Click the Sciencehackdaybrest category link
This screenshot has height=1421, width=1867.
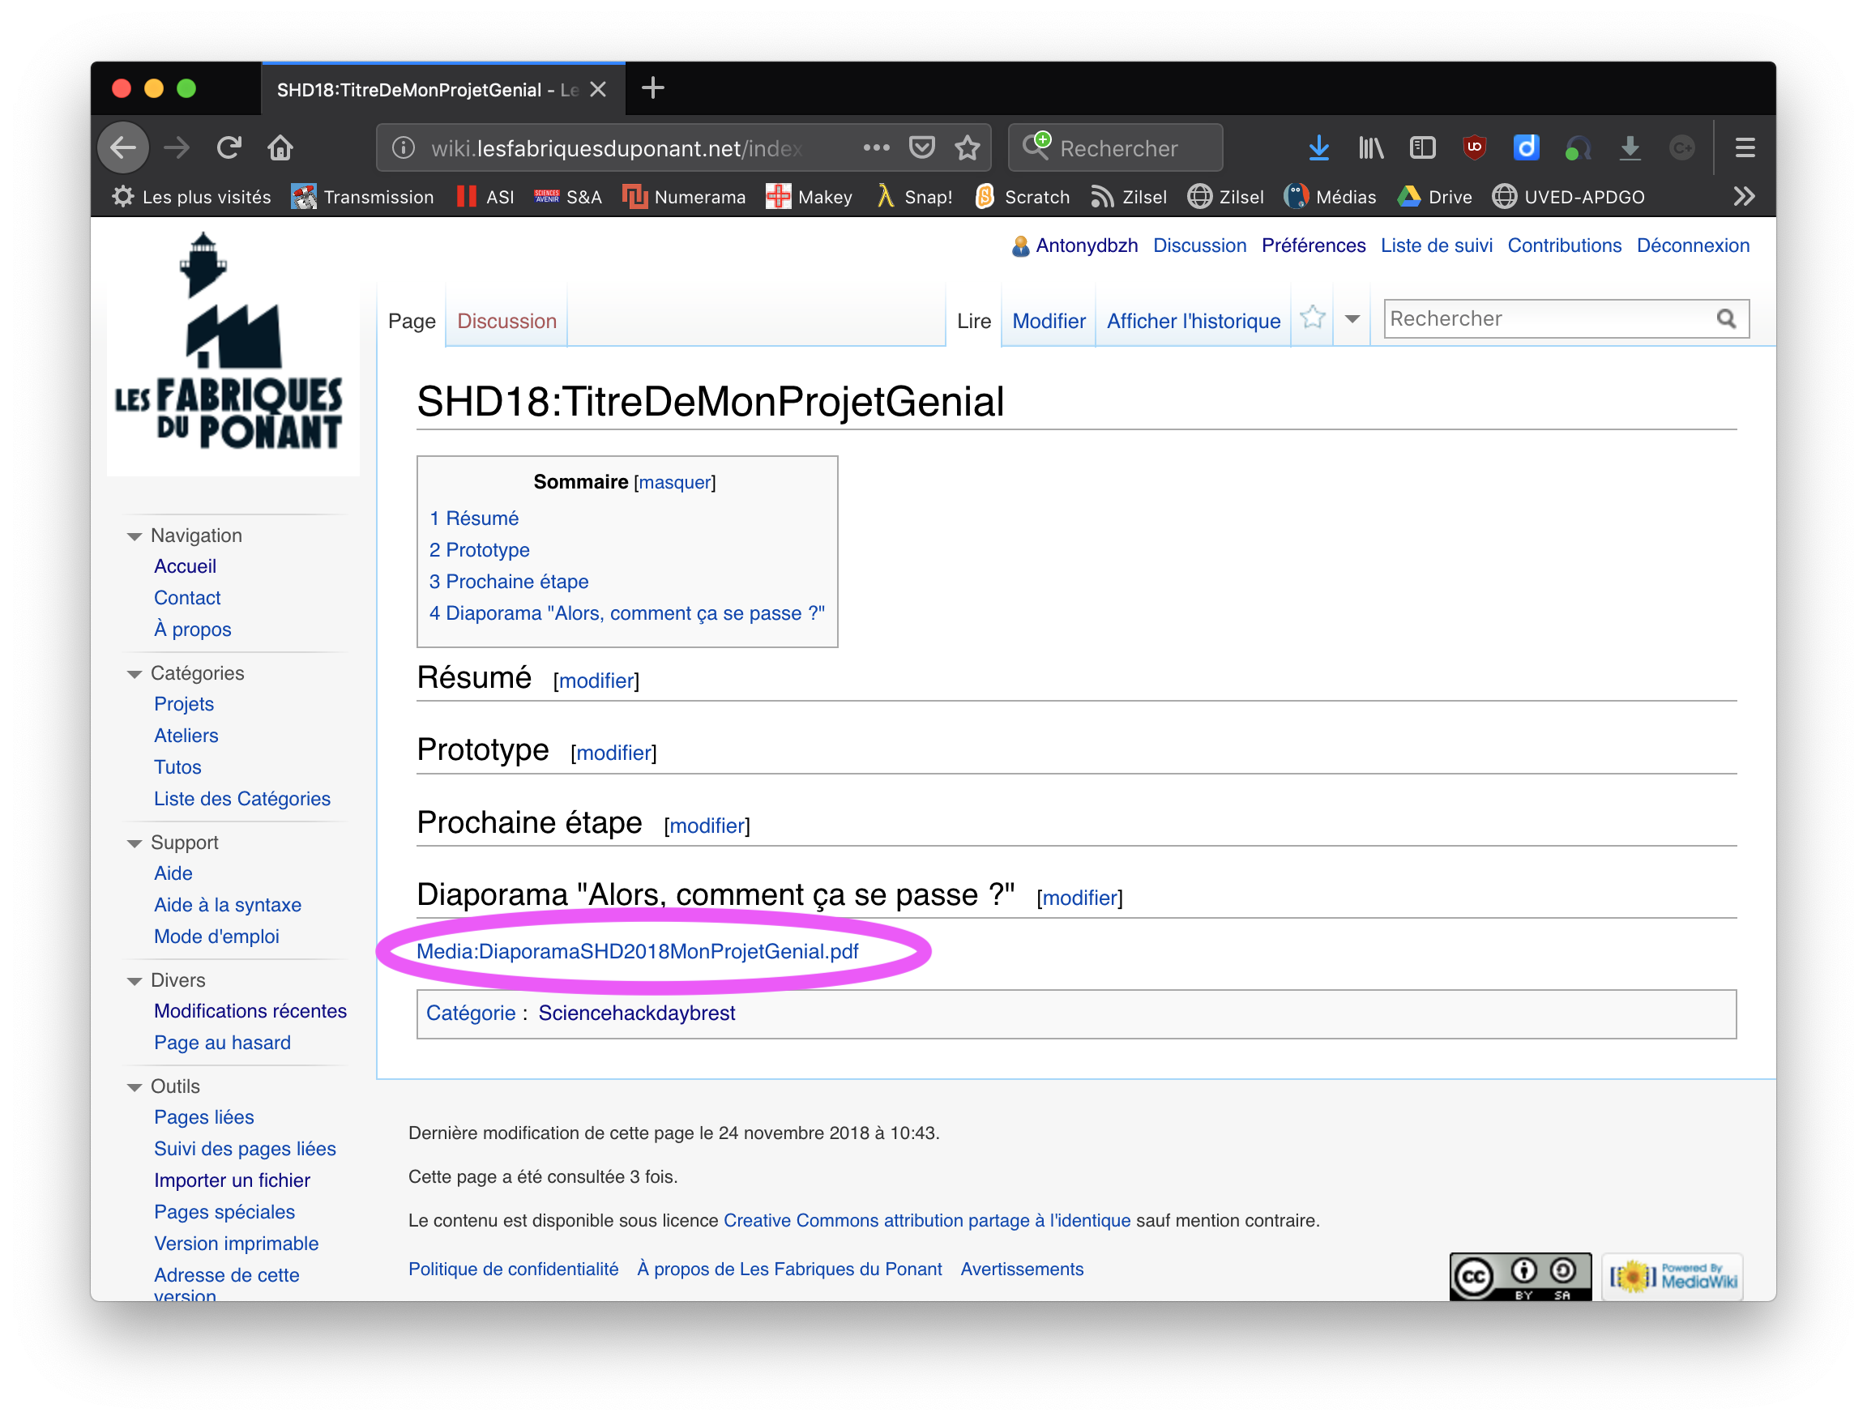[x=636, y=1013]
